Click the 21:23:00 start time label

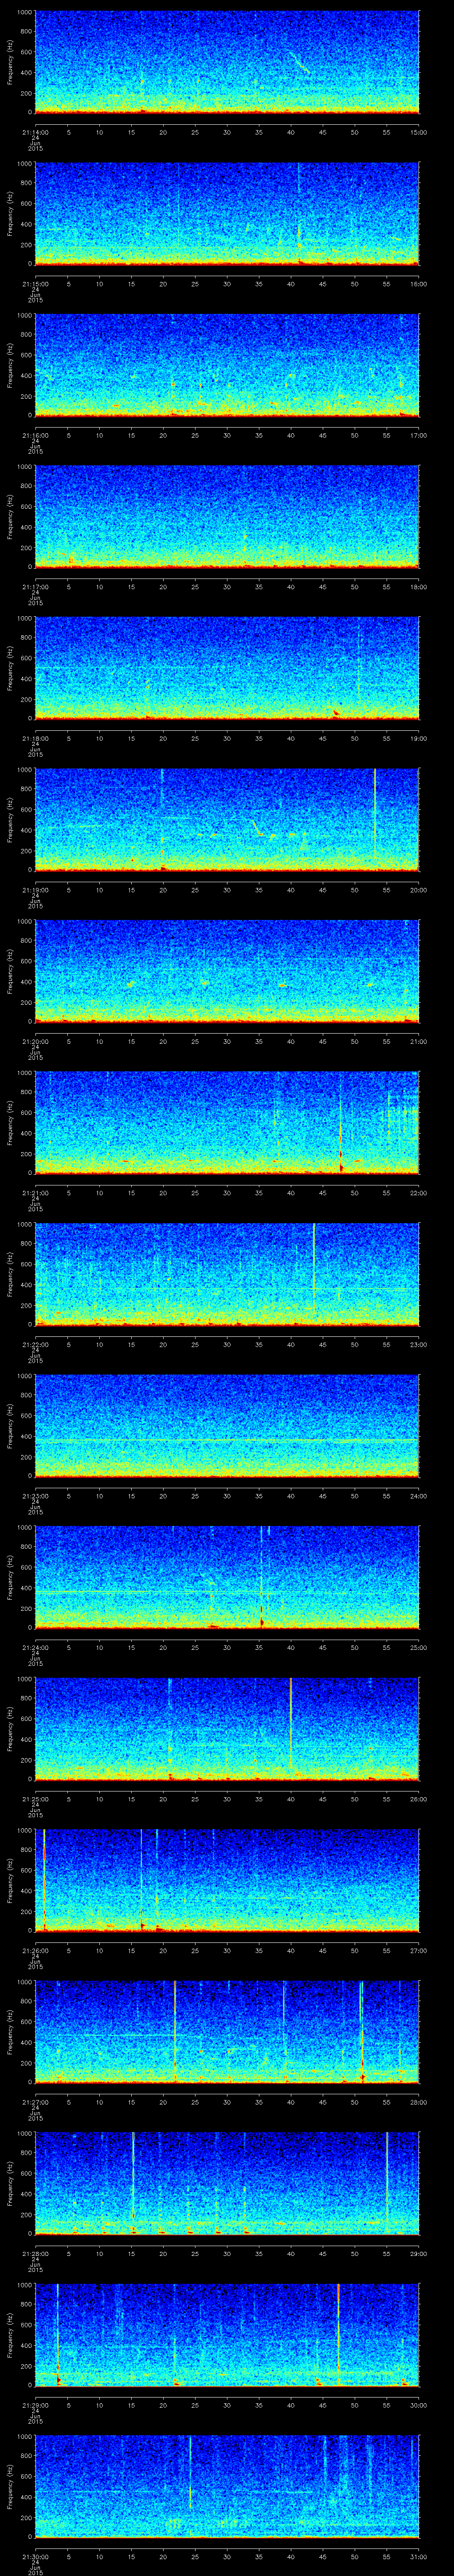click(35, 1496)
